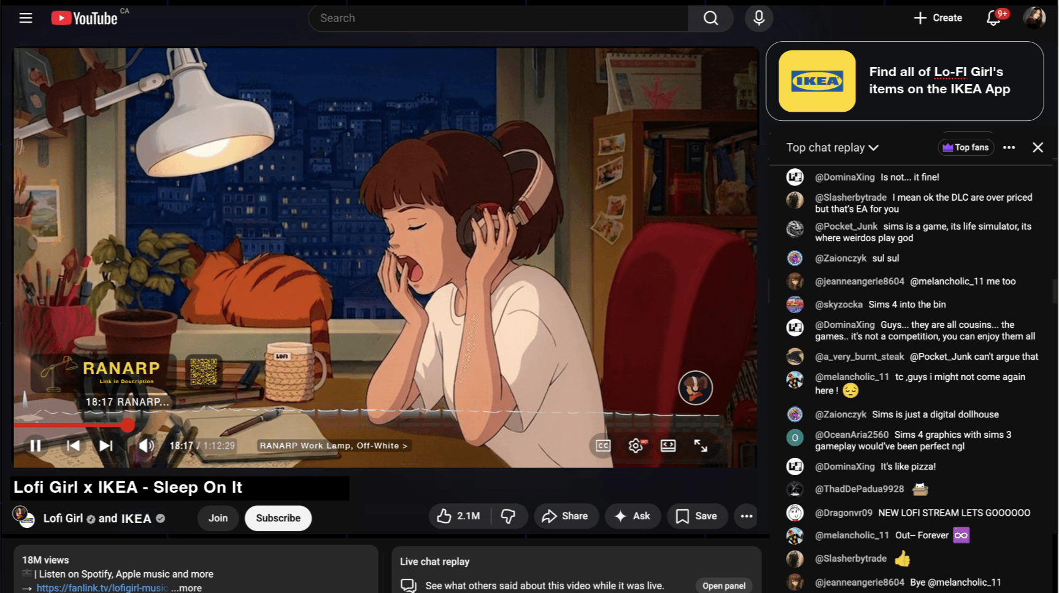Image resolution: width=1059 pixels, height=593 pixels.
Task: Click @Dragonvr09's chat avatar
Action: click(795, 513)
